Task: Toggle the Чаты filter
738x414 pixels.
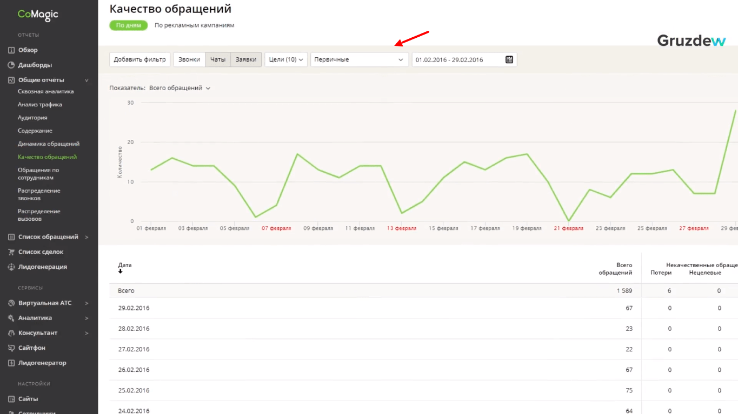Action: click(218, 59)
